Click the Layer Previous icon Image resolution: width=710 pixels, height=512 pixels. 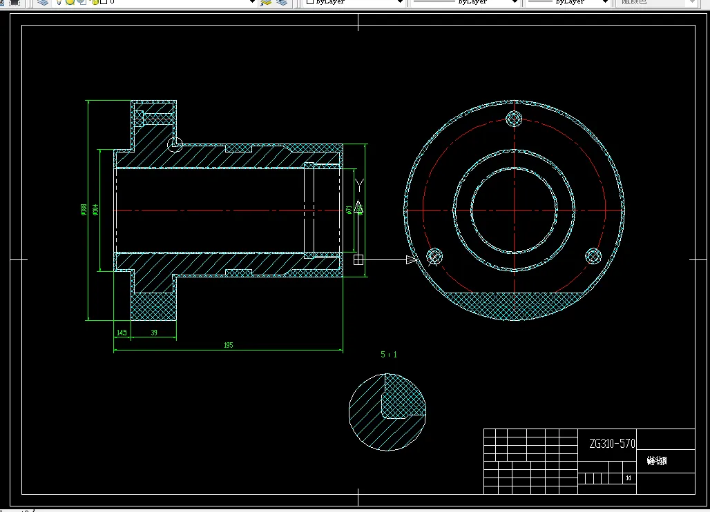point(282,2)
